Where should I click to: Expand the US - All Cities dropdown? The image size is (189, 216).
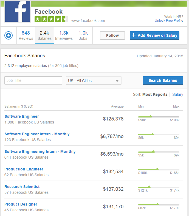pyautogui.click(x=94, y=81)
